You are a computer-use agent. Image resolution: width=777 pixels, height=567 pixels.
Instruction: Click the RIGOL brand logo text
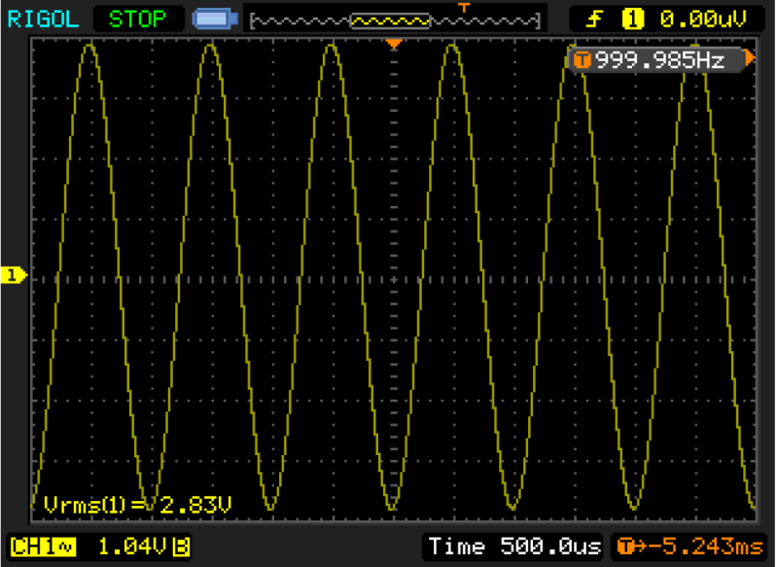pos(43,19)
